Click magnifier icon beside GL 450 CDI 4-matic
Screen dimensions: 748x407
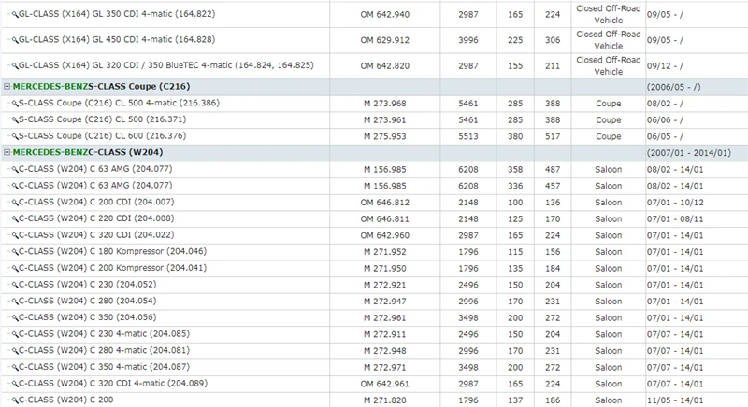coord(15,40)
